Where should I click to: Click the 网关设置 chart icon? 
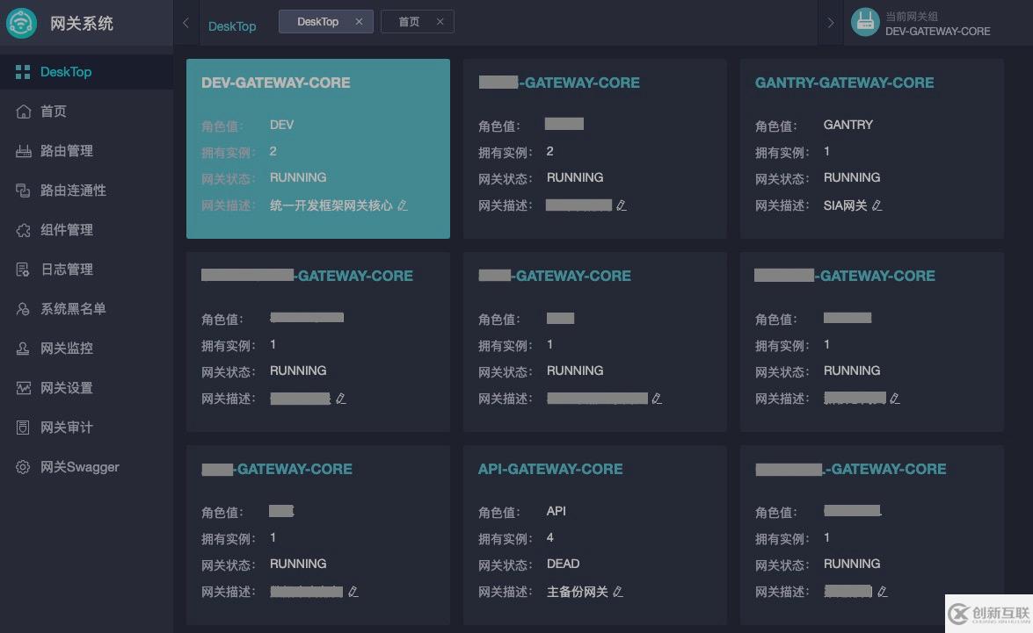point(23,387)
